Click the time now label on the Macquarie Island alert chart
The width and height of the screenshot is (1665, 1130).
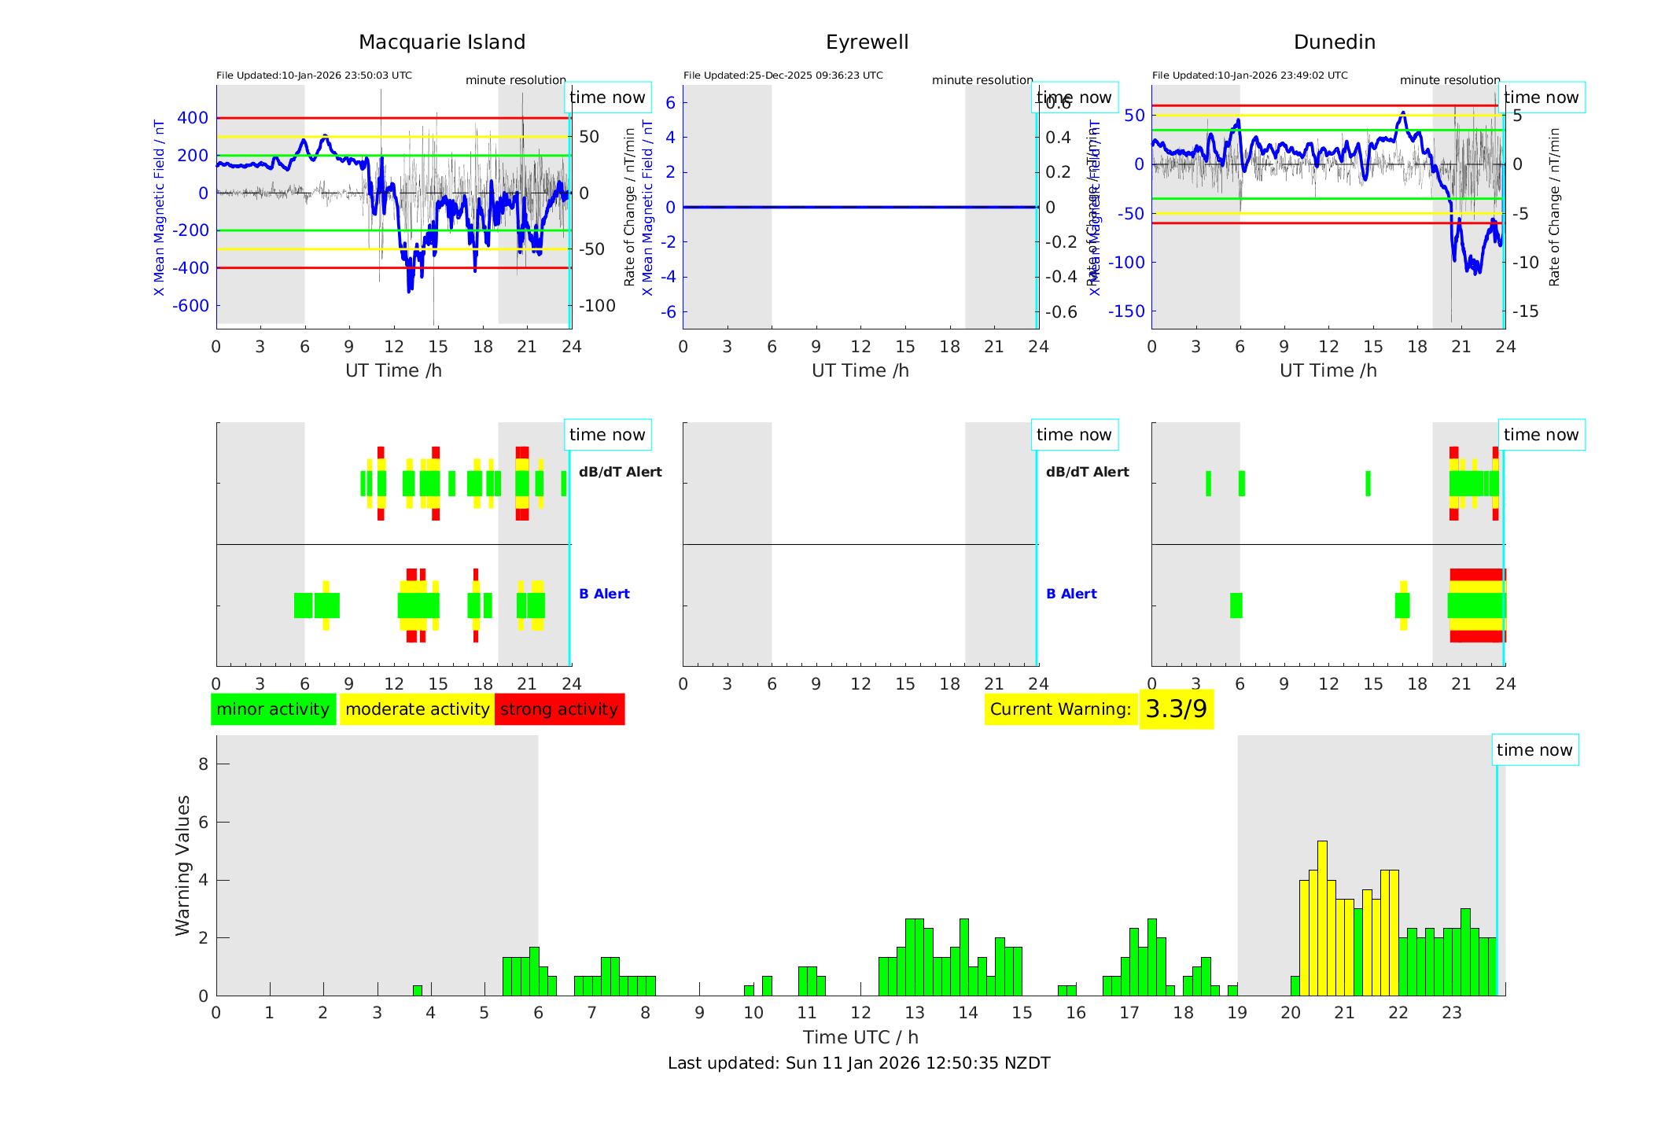pos(606,435)
